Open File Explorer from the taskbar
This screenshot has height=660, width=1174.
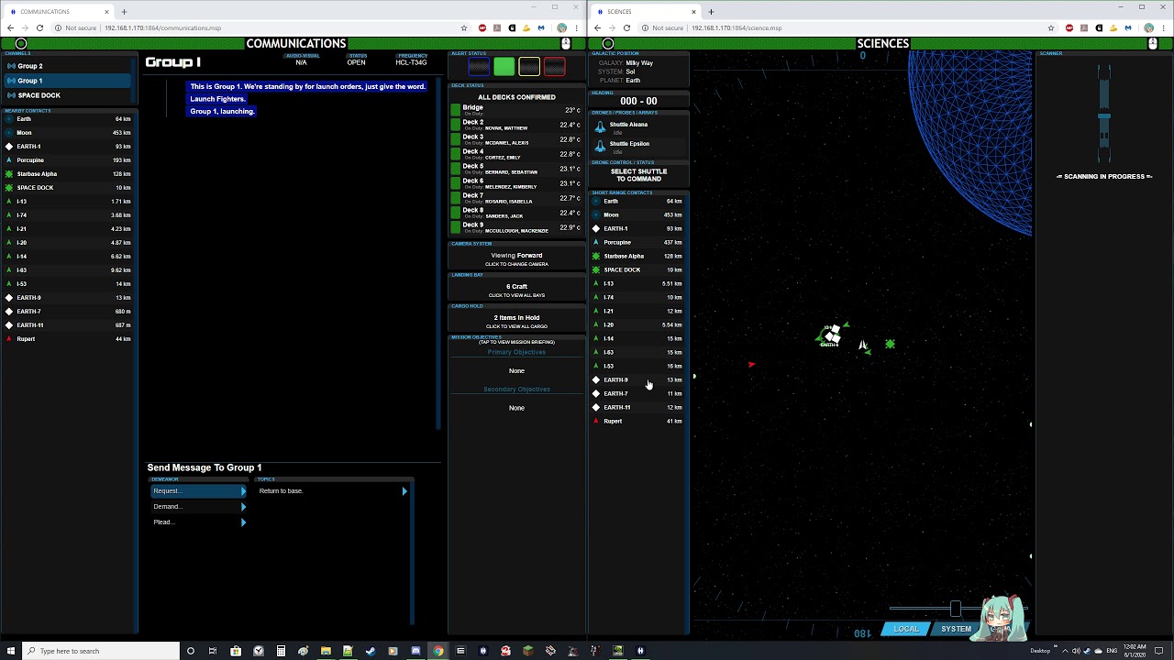click(326, 651)
